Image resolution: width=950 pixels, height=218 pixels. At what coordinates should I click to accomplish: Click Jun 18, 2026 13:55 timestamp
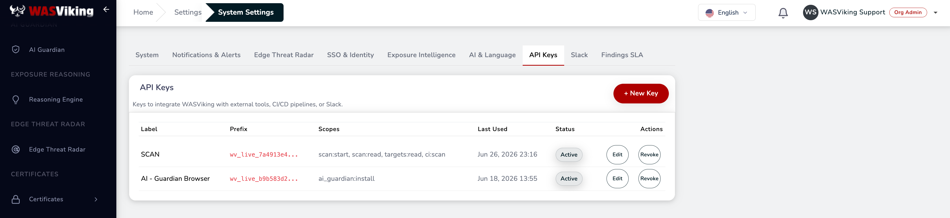(x=507, y=179)
